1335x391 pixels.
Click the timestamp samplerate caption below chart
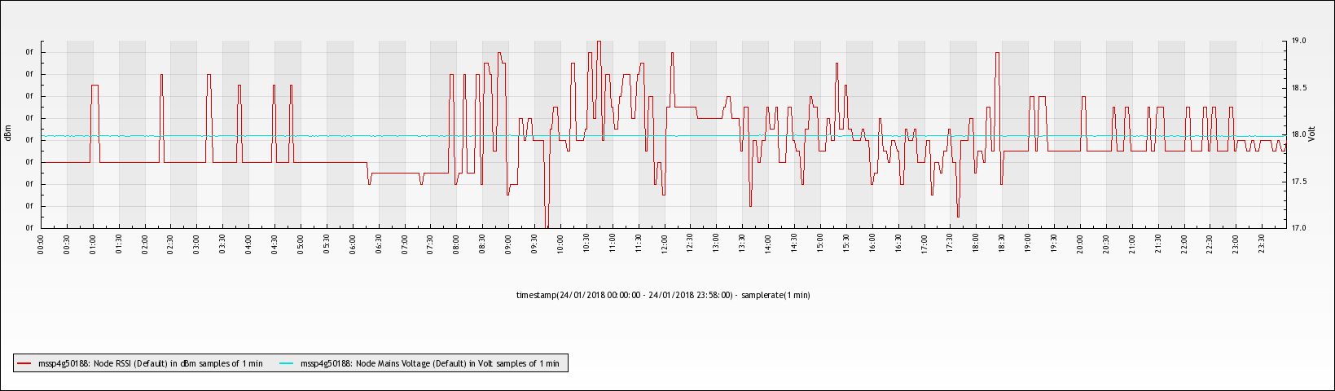click(663, 295)
